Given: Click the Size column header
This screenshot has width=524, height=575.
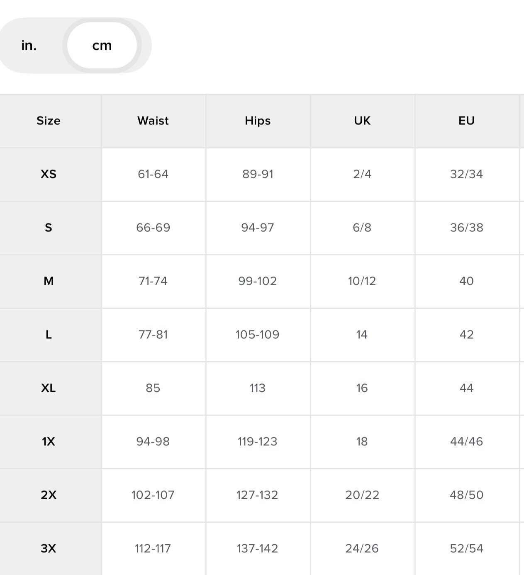Looking at the screenshot, I should 49,121.
